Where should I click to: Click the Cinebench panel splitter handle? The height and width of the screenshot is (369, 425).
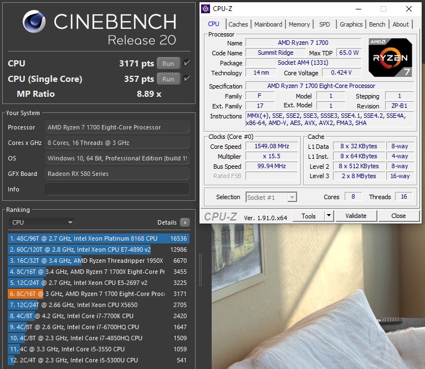200,269
